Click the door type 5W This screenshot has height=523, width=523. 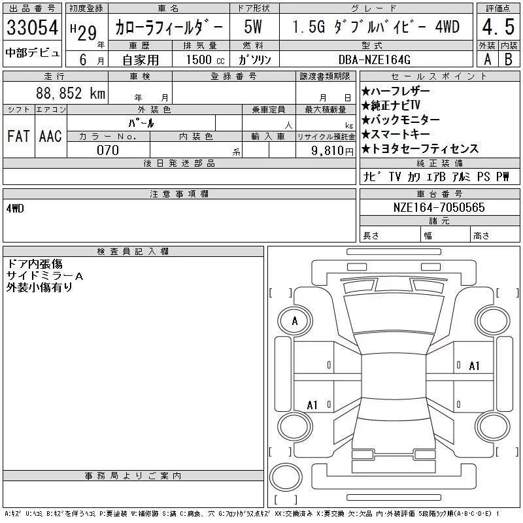(x=253, y=27)
